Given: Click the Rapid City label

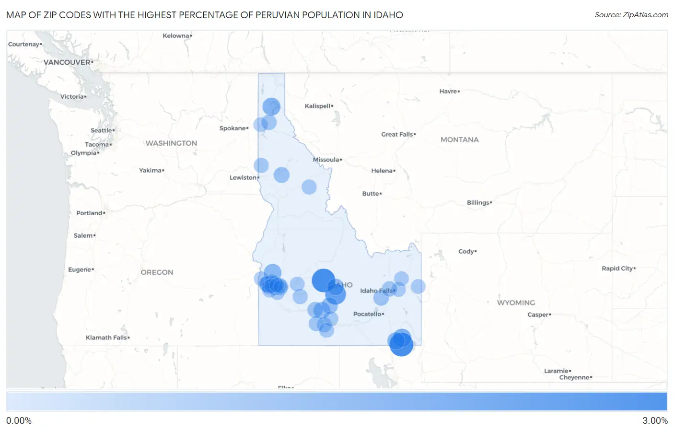Looking at the screenshot, I should coord(617,268).
